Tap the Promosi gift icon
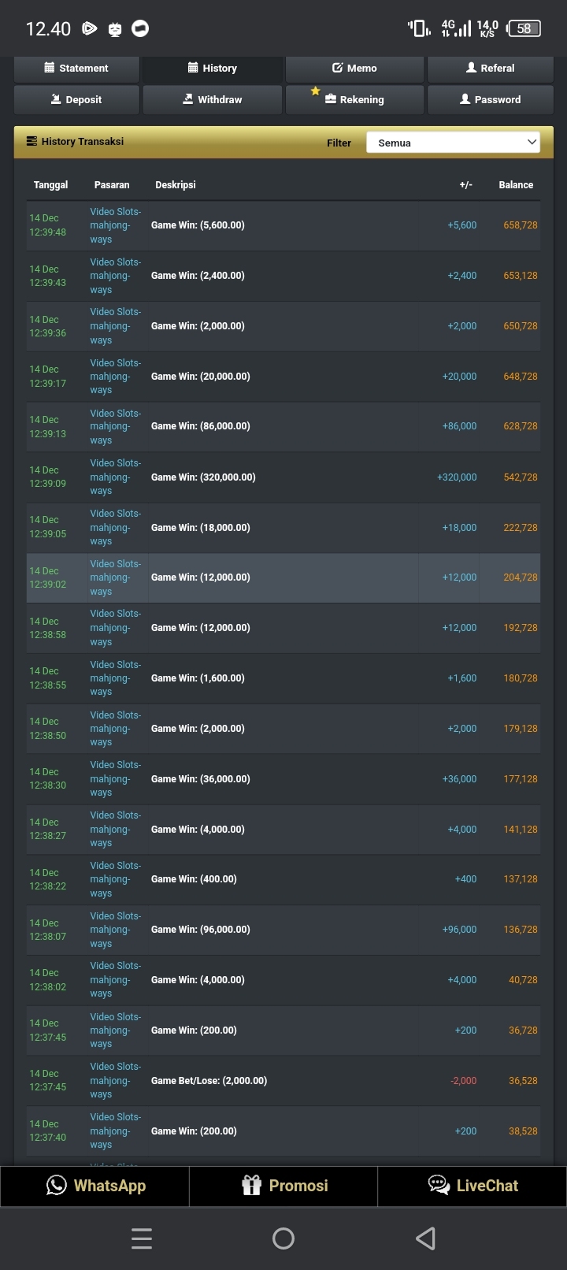The height and width of the screenshot is (1270, 567). click(251, 1185)
